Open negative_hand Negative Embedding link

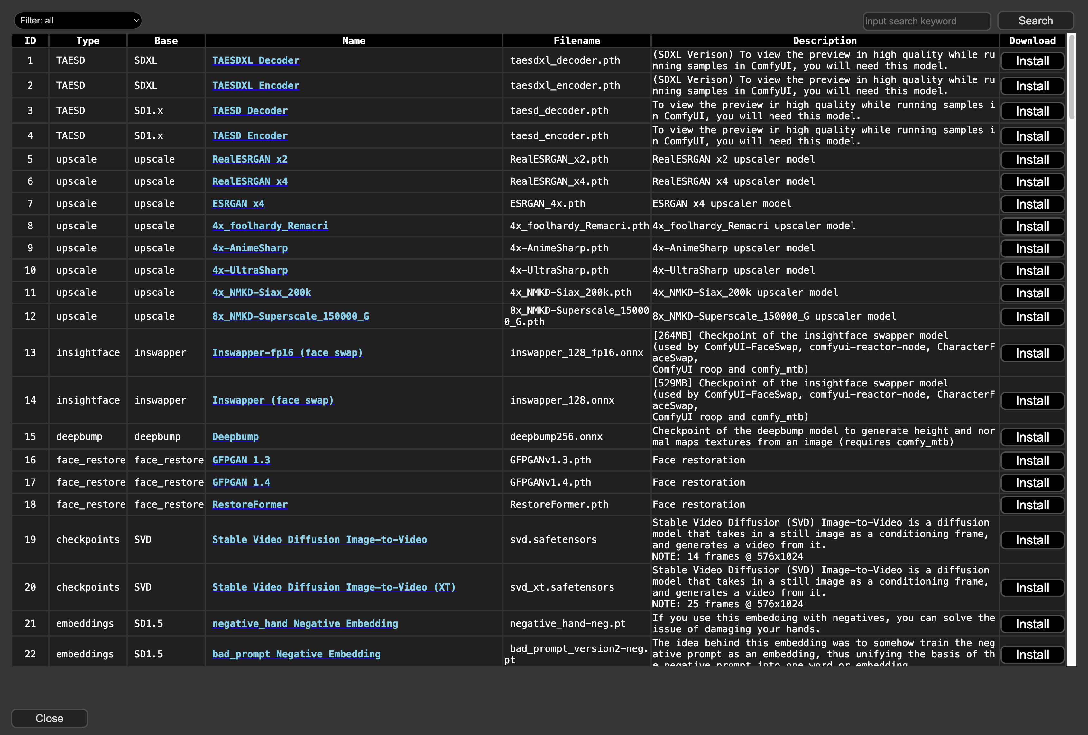[x=305, y=624]
